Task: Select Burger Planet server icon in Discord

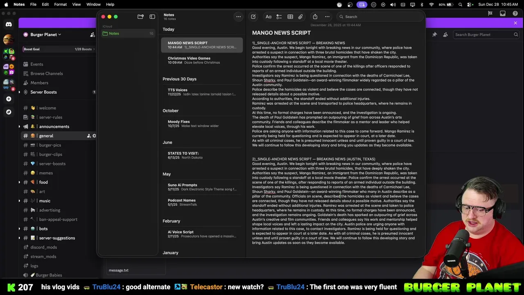Action: (x=9, y=40)
